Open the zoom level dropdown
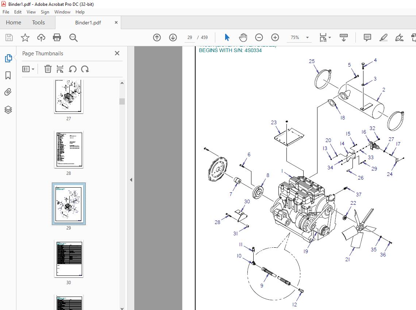The height and width of the screenshot is (310, 416). point(308,38)
